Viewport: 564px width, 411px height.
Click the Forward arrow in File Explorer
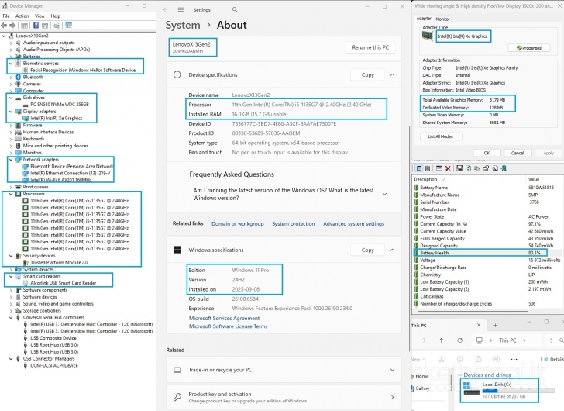click(x=423, y=340)
